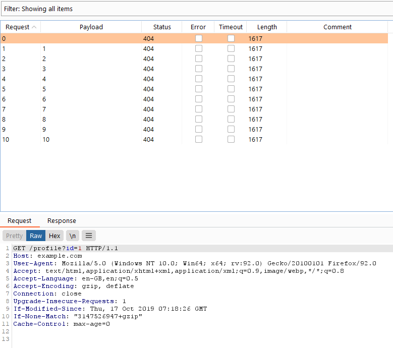Viewport: 393px width, 348px height.
Task: Toggle Error checkbox in request 5 row
Action: pos(199,89)
